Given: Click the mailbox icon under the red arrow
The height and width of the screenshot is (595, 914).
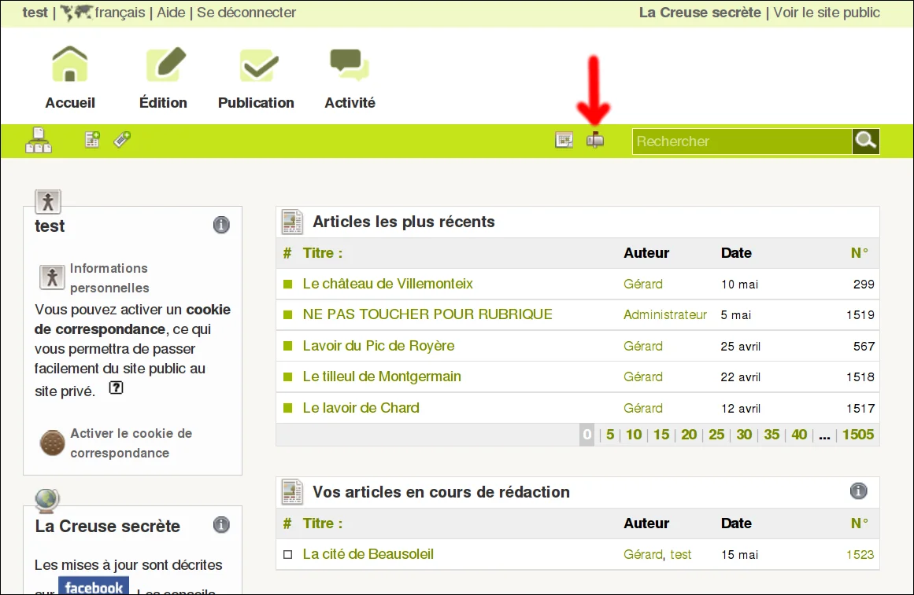Looking at the screenshot, I should 595,140.
